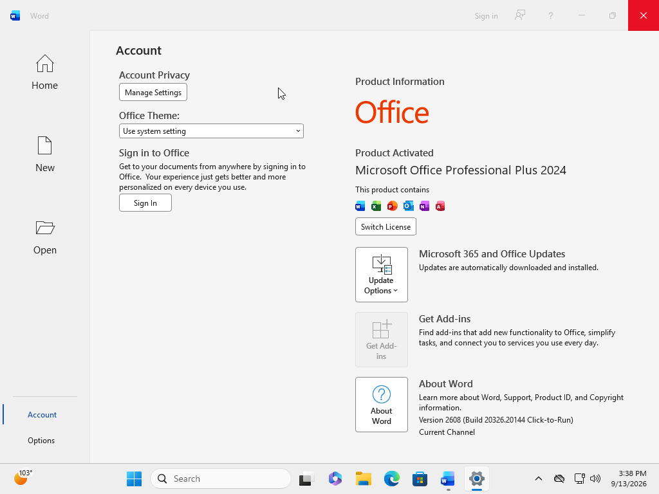The width and height of the screenshot is (659, 494).
Task: Create a New document from the sidebar
Action: [44, 154]
